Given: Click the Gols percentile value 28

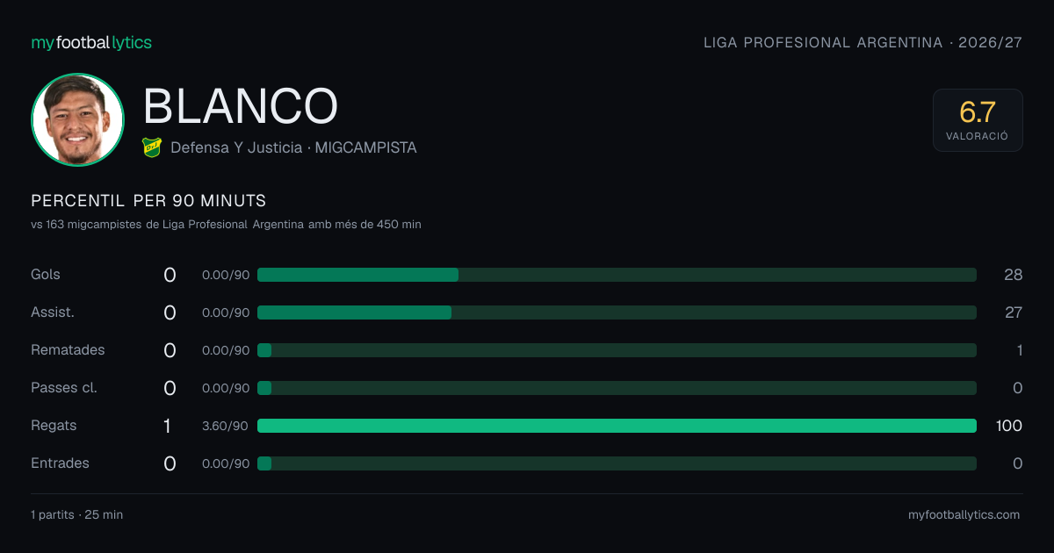Looking at the screenshot, I should click(x=1014, y=275).
